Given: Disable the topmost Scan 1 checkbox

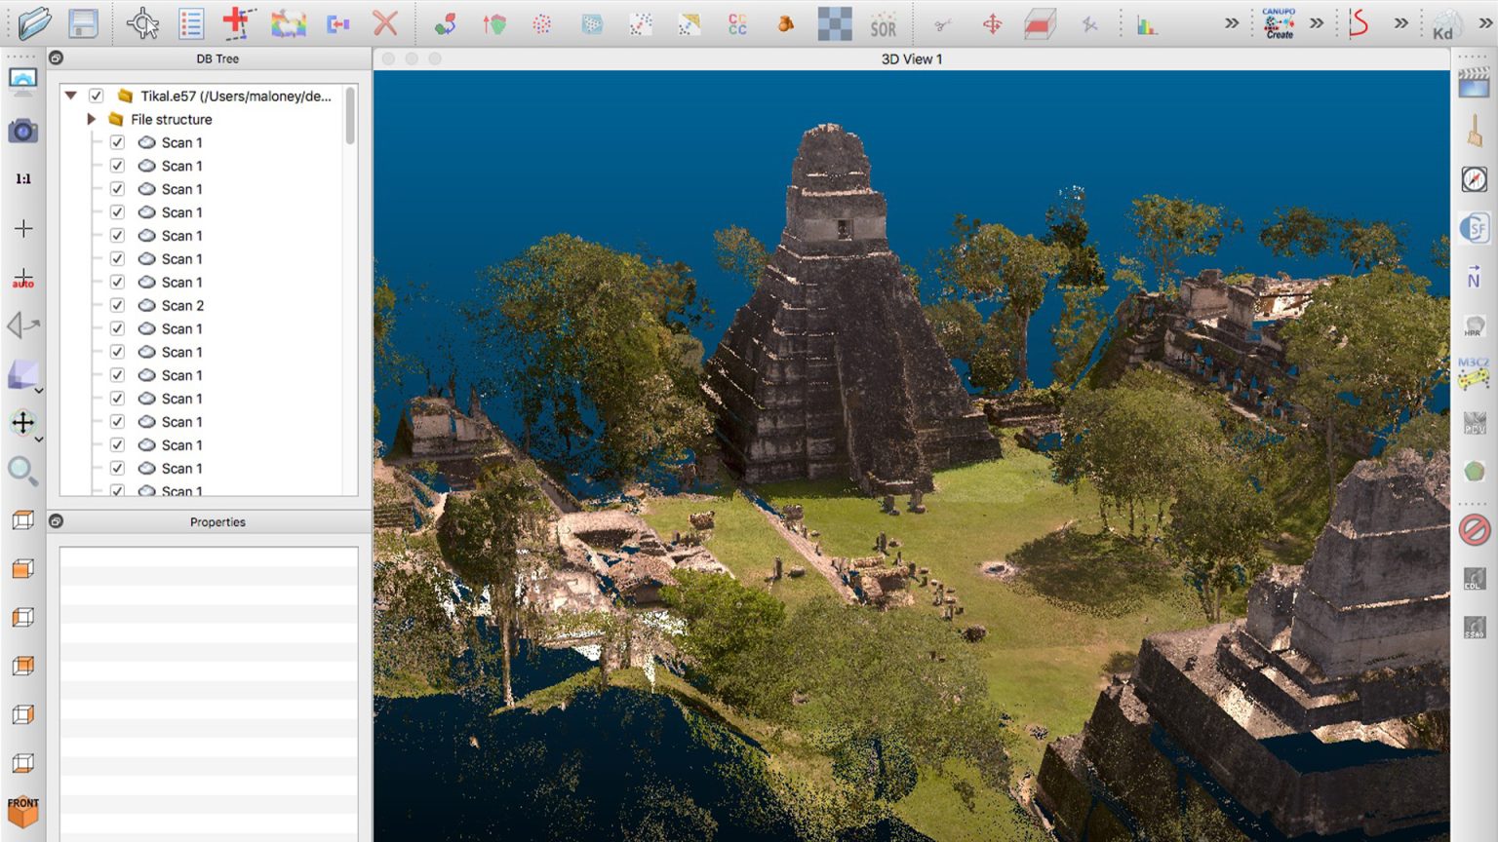Looking at the screenshot, I should [x=117, y=142].
